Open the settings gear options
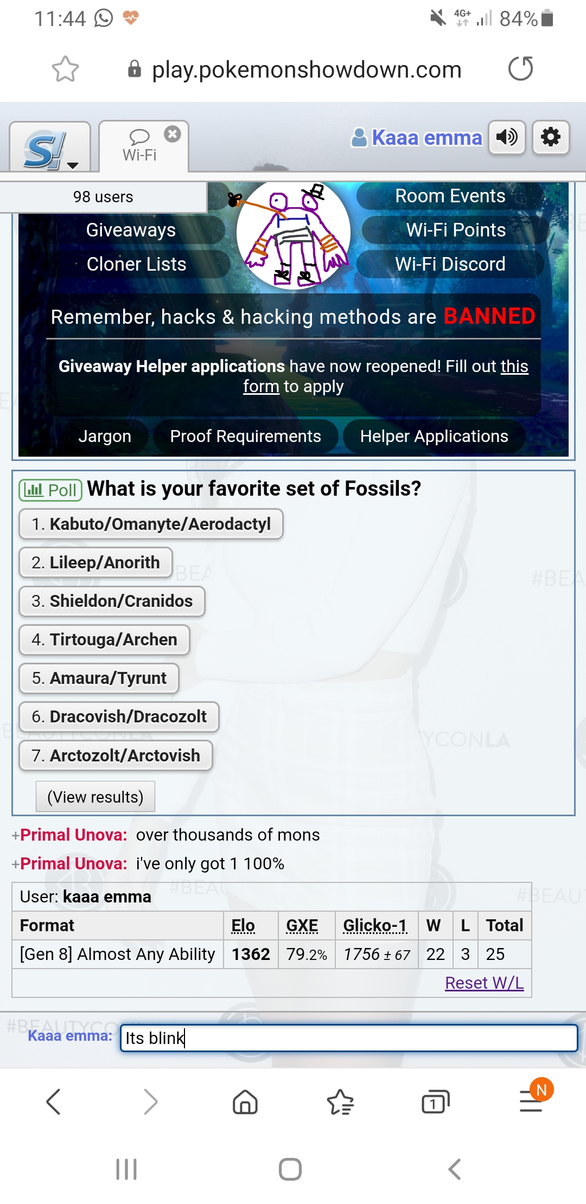This screenshot has height=1204, width=586. (x=551, y=137)
